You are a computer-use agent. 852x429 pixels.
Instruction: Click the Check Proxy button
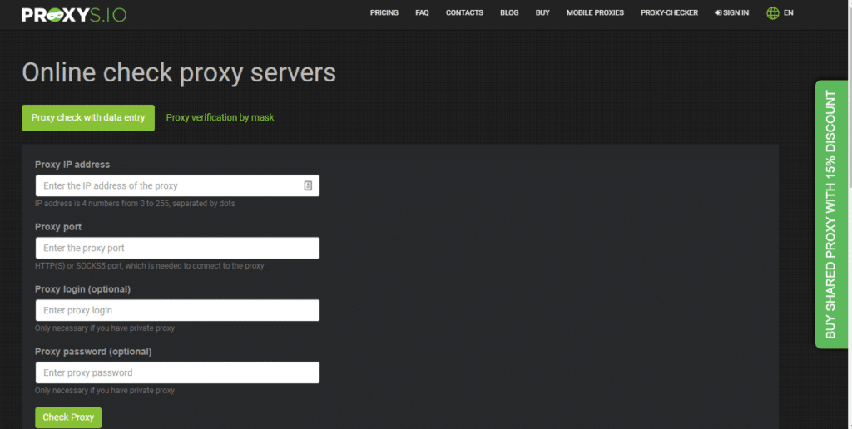pos(68,417)
